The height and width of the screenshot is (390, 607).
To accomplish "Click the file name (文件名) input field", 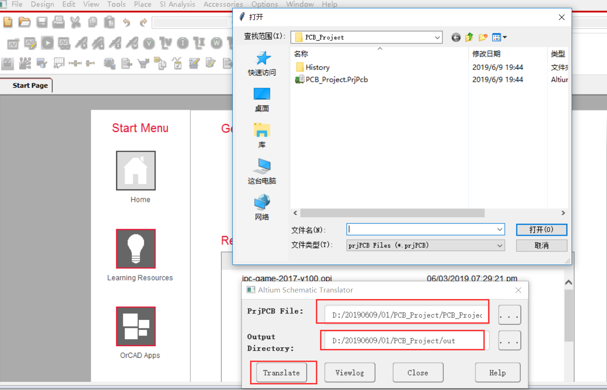I will click(422, 230).
